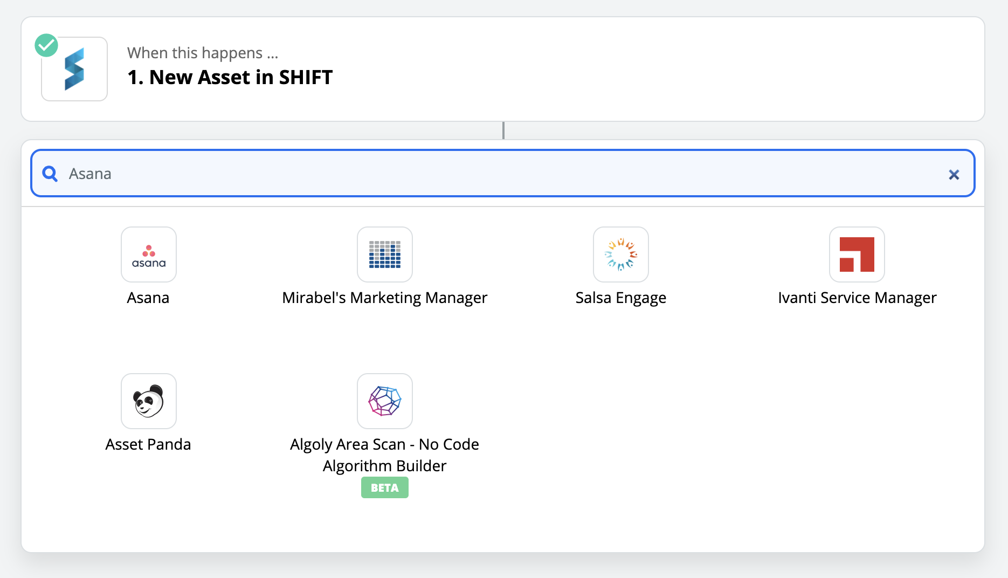The width and height of the screenshot is (1008, 578).
Task: Click the Asset Panda label
Action: tap(148, 444)
